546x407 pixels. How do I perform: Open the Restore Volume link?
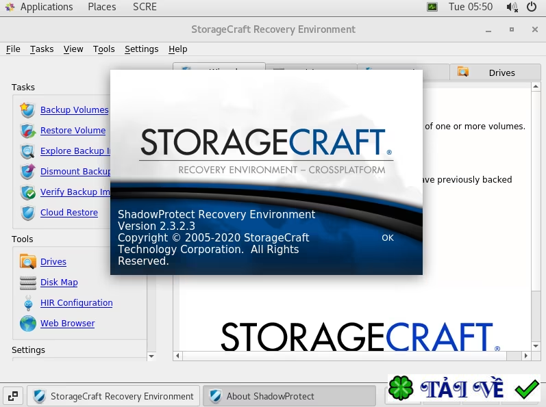coord(73,131)
